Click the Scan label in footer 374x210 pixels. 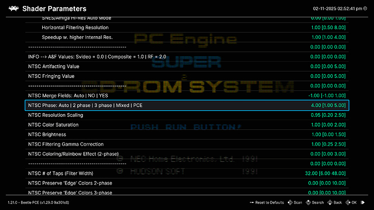tap(298, 202)
